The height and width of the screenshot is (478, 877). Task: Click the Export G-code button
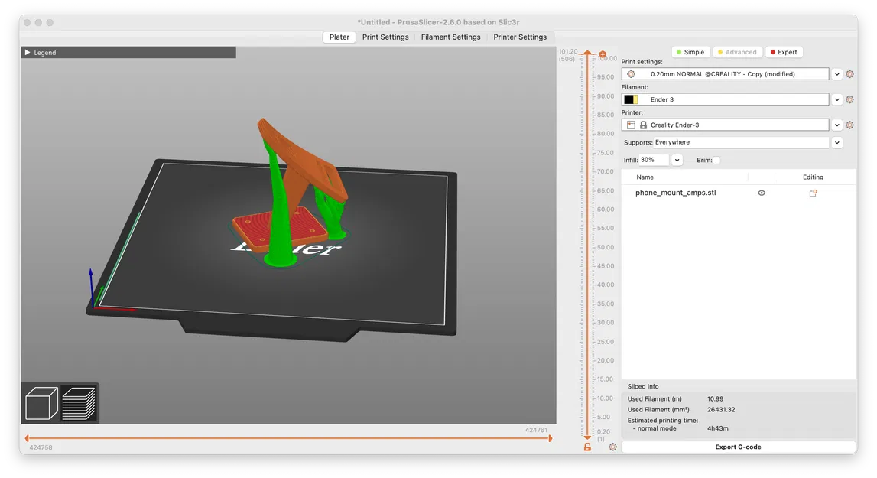click(739, 447)
